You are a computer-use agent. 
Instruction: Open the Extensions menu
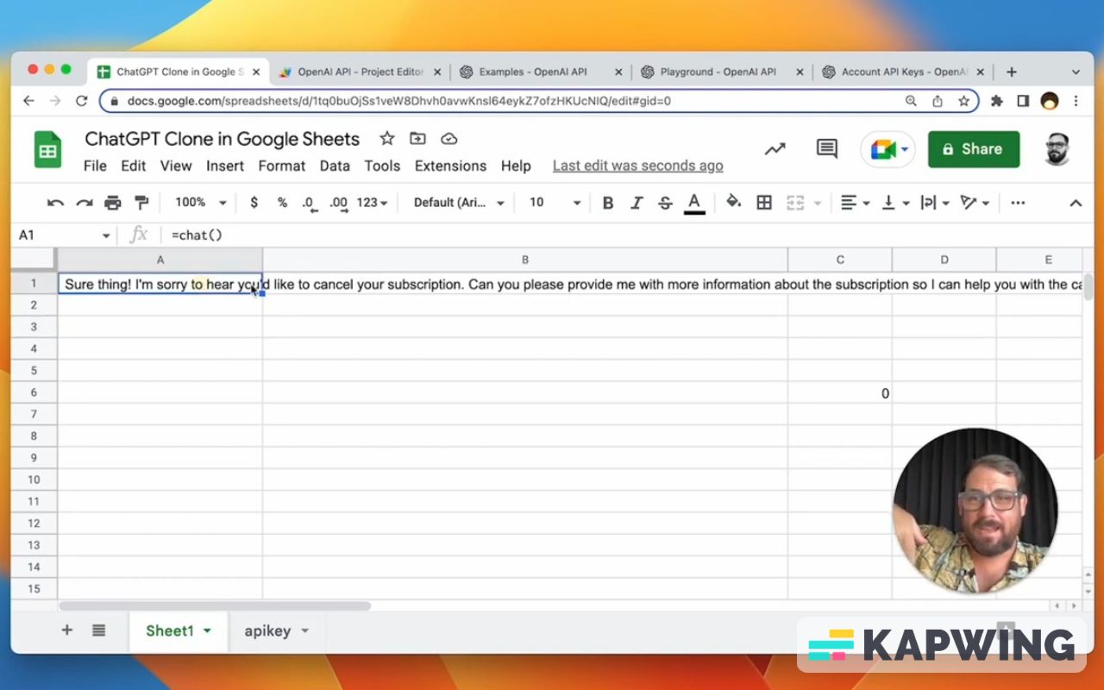(x=450, y=166)
